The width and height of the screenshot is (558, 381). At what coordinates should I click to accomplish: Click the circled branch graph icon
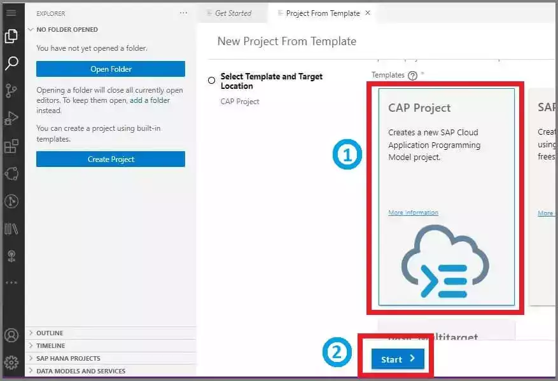11,201
